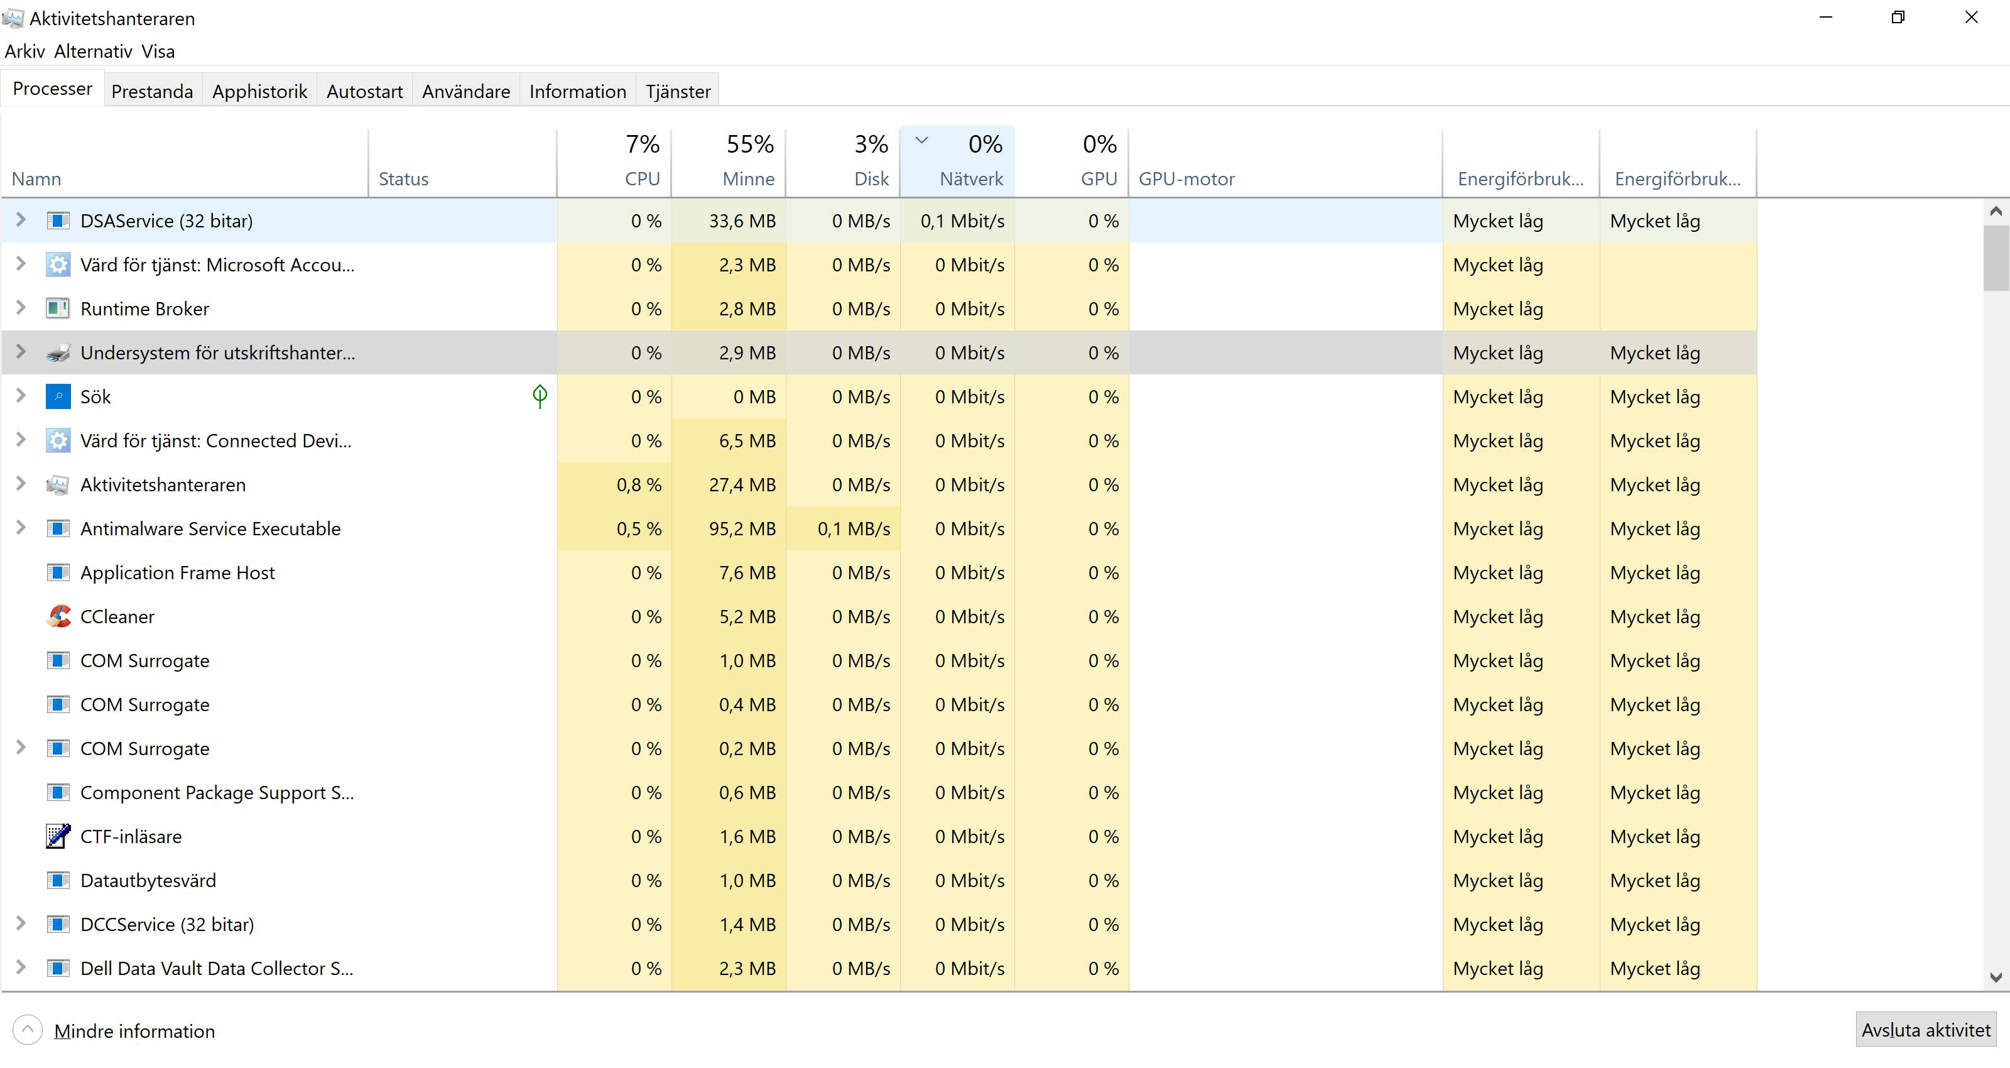This screenshot has width=2010, height=1068.
Task: Select the Datautbytesvärd process name
Action: 148,881
